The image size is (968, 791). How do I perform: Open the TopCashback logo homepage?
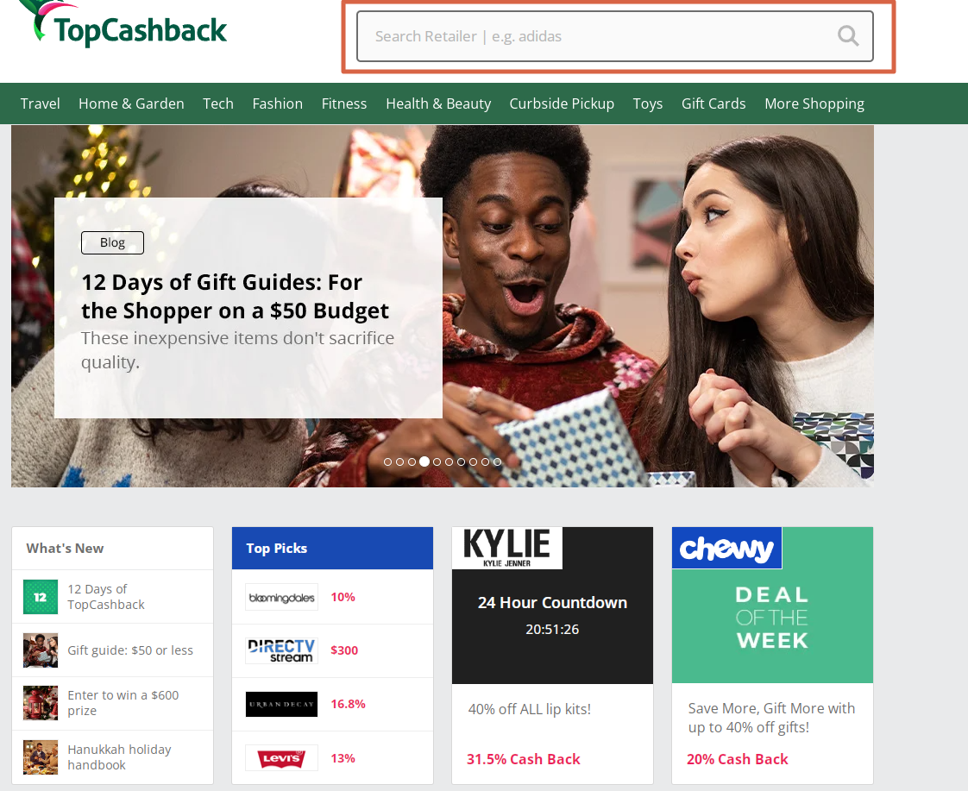point(123,25)
